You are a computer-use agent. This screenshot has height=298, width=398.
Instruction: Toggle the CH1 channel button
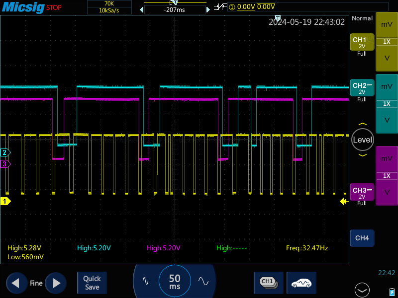pos(362,43)
